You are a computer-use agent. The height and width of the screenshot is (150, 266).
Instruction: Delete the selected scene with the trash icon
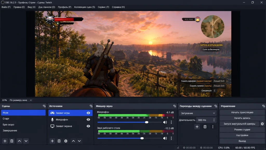pos(12,141)
